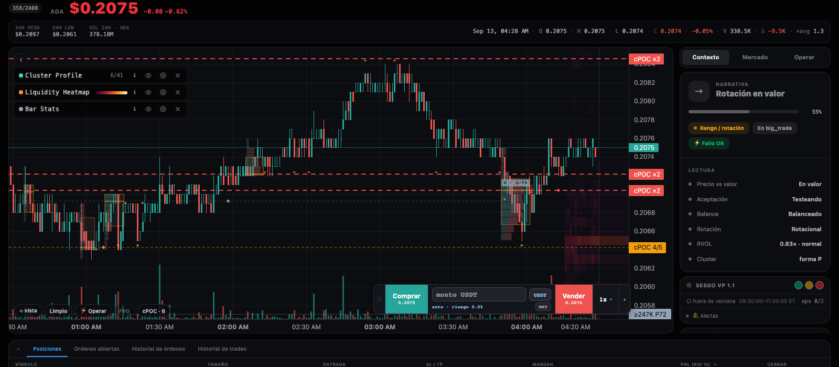Viewport: 839px width, 367px height.
Task: Click the Fallo OR lightning tag
Action: [709, 143]
